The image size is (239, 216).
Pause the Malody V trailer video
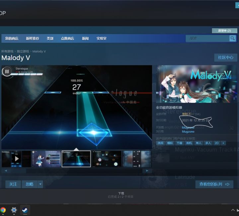click(x=7, y=71)
